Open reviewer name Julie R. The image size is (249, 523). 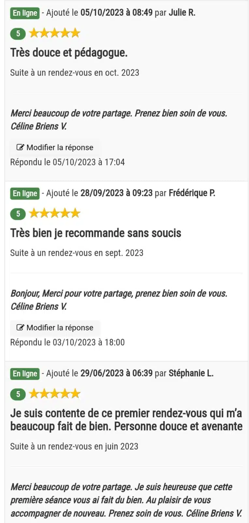click(182, 13)
